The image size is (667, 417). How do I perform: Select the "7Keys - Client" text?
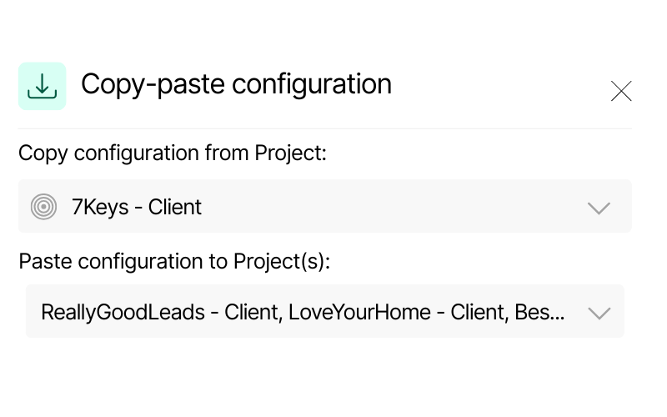click(x=137, y=207)
